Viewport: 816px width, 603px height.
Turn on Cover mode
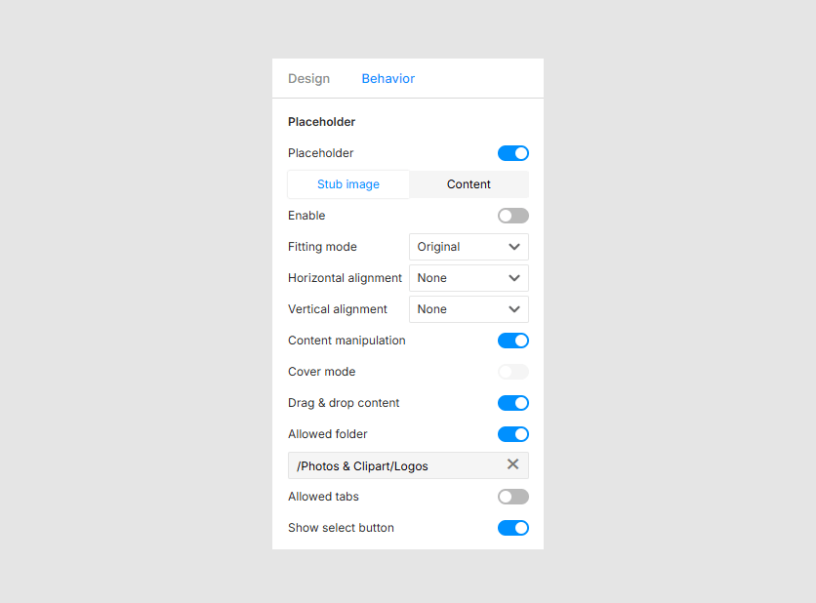(x=512, y=371)
